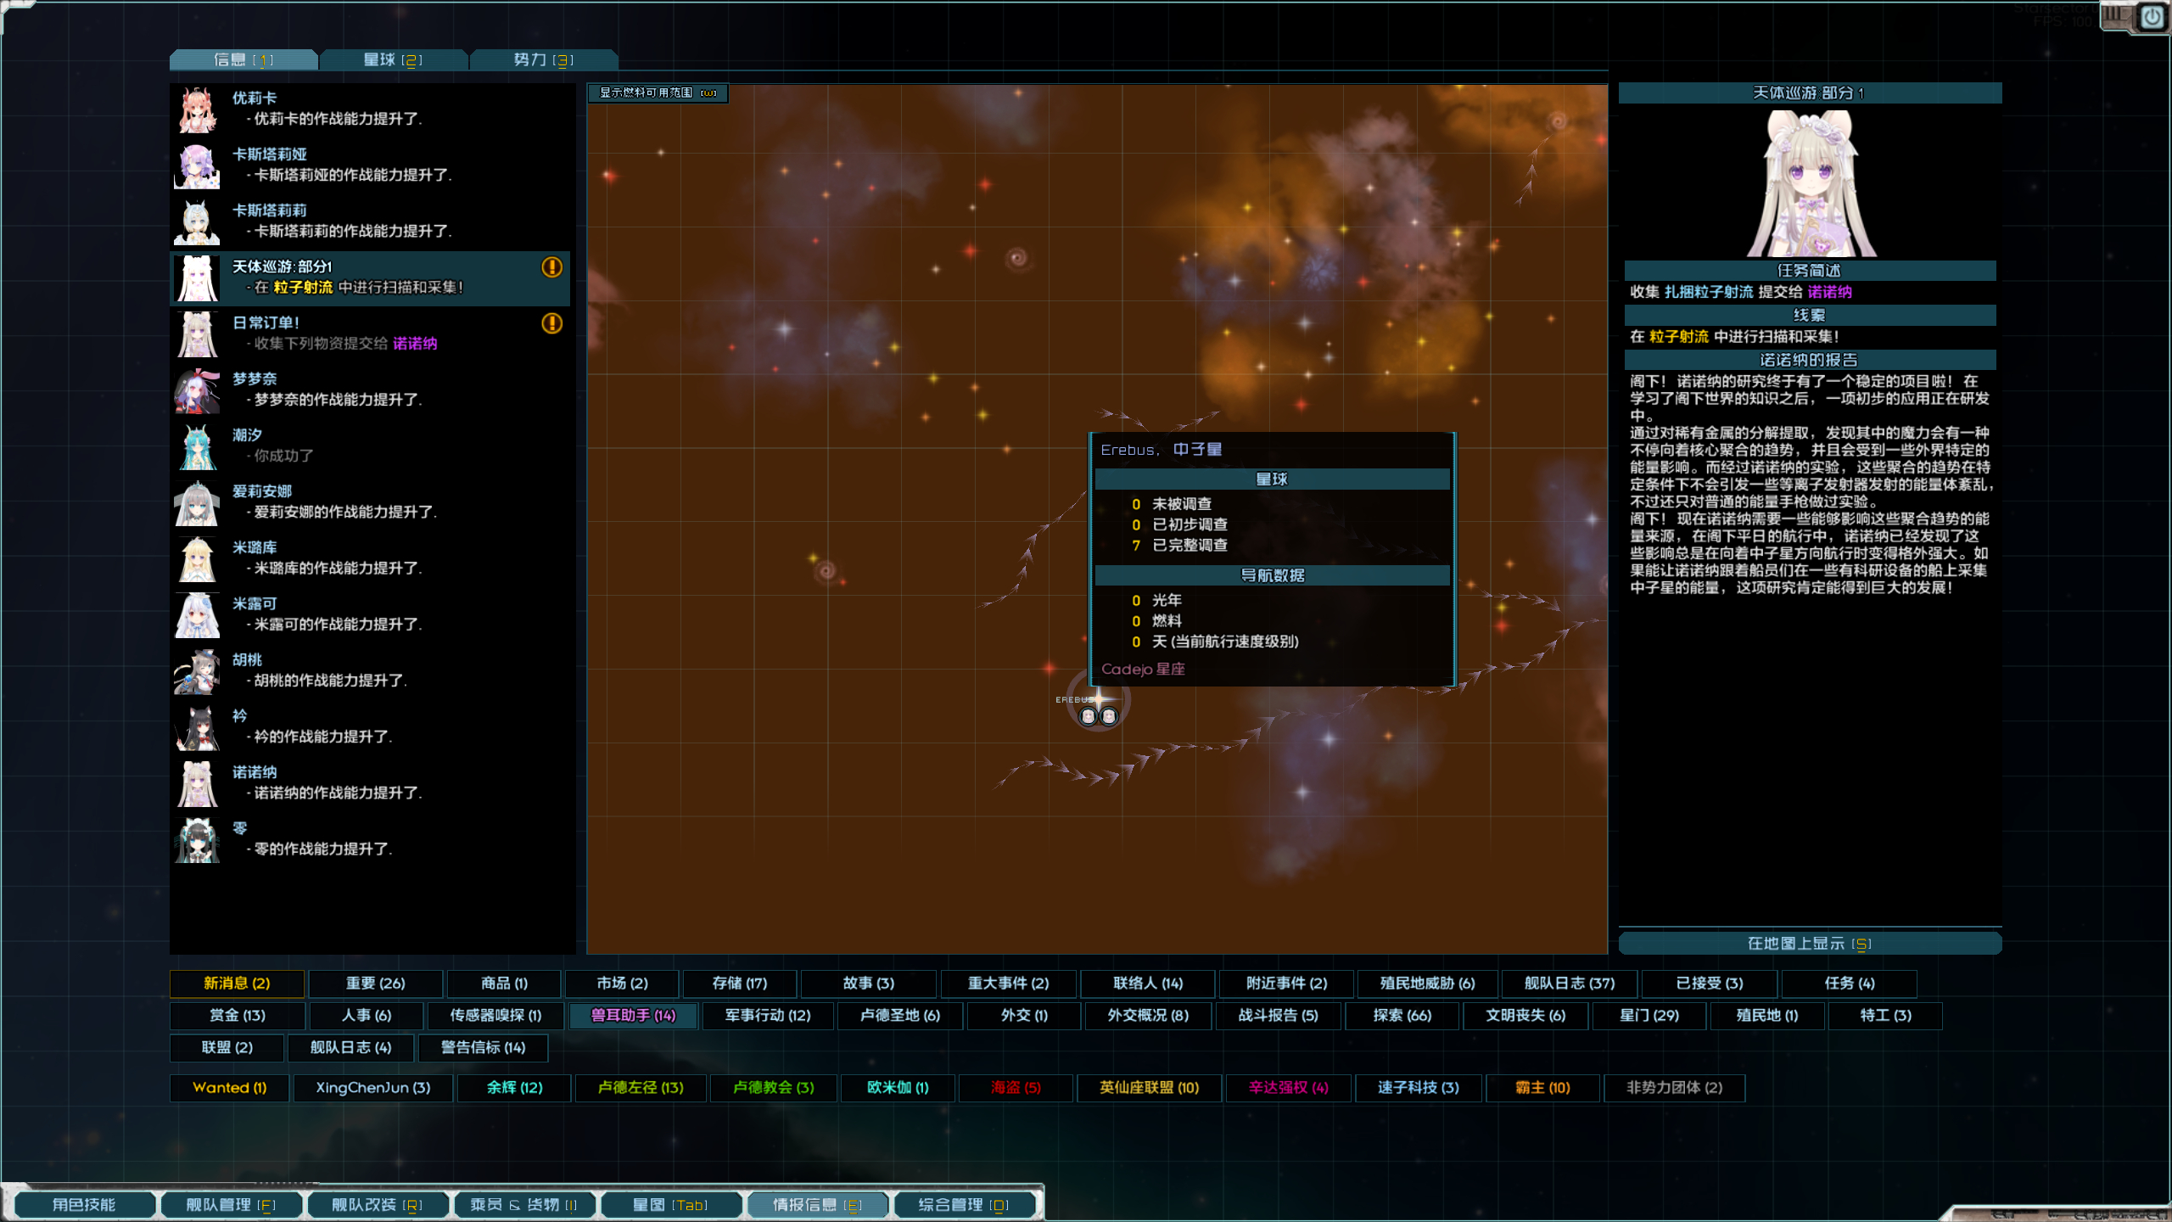Switch to the 势力 tab
The image size is (2172, 1222).
(x=543, y=59)
